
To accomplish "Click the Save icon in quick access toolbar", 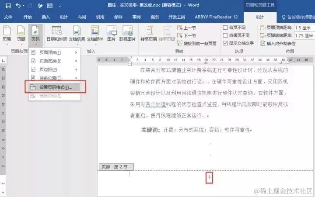I will pos(8,6).
